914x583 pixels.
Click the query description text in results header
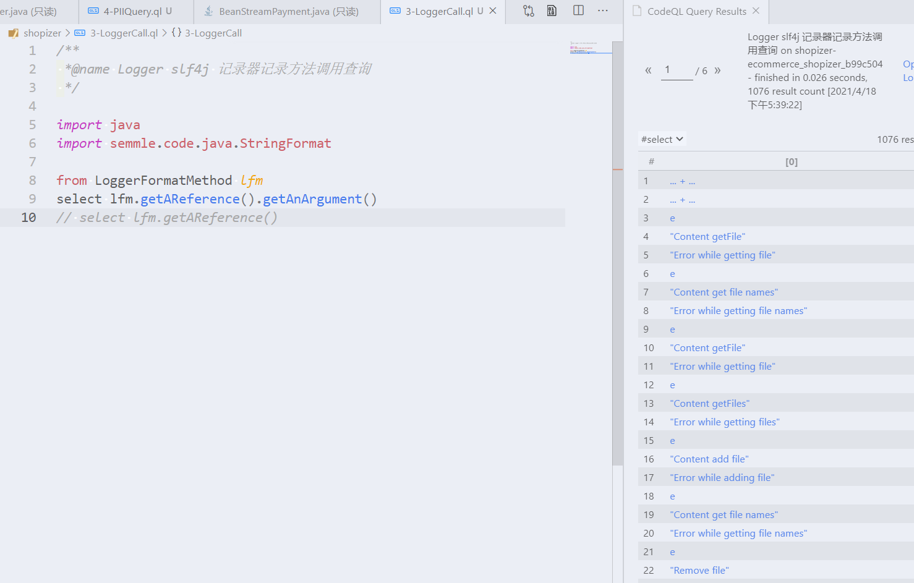(x=815, y=70)
